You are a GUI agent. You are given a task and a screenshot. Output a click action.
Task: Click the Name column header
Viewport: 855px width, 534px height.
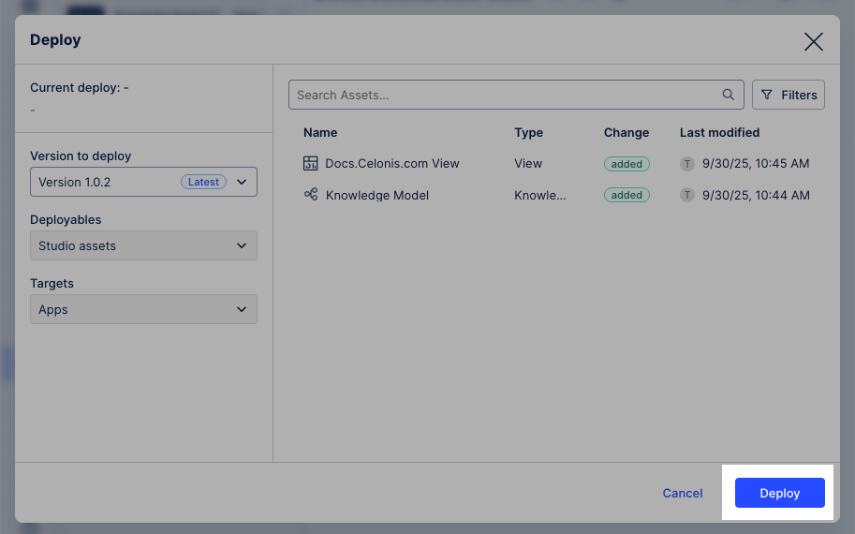[320, 132]
